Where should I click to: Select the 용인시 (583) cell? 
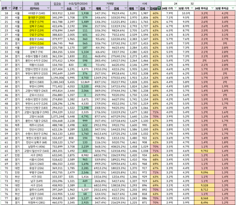click(x=36, y=82)
